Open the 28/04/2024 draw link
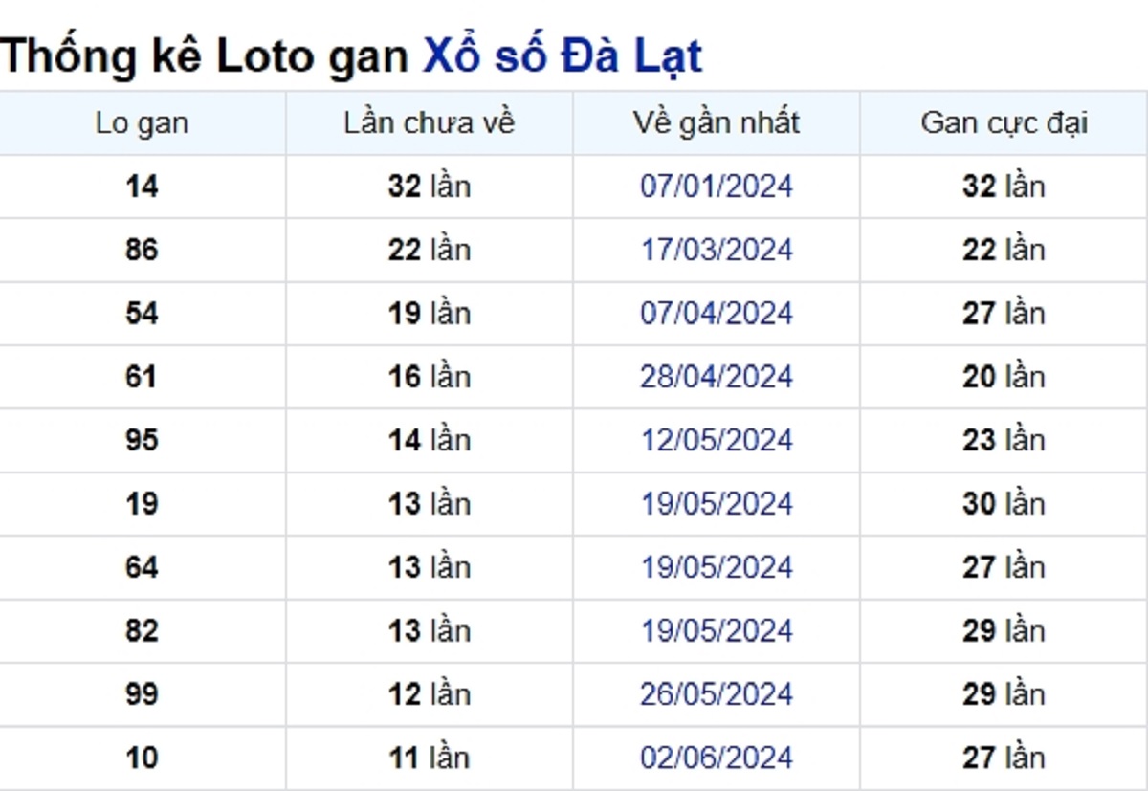The width and height of the screenshot is (1148, 791). (x=717, y=377)
